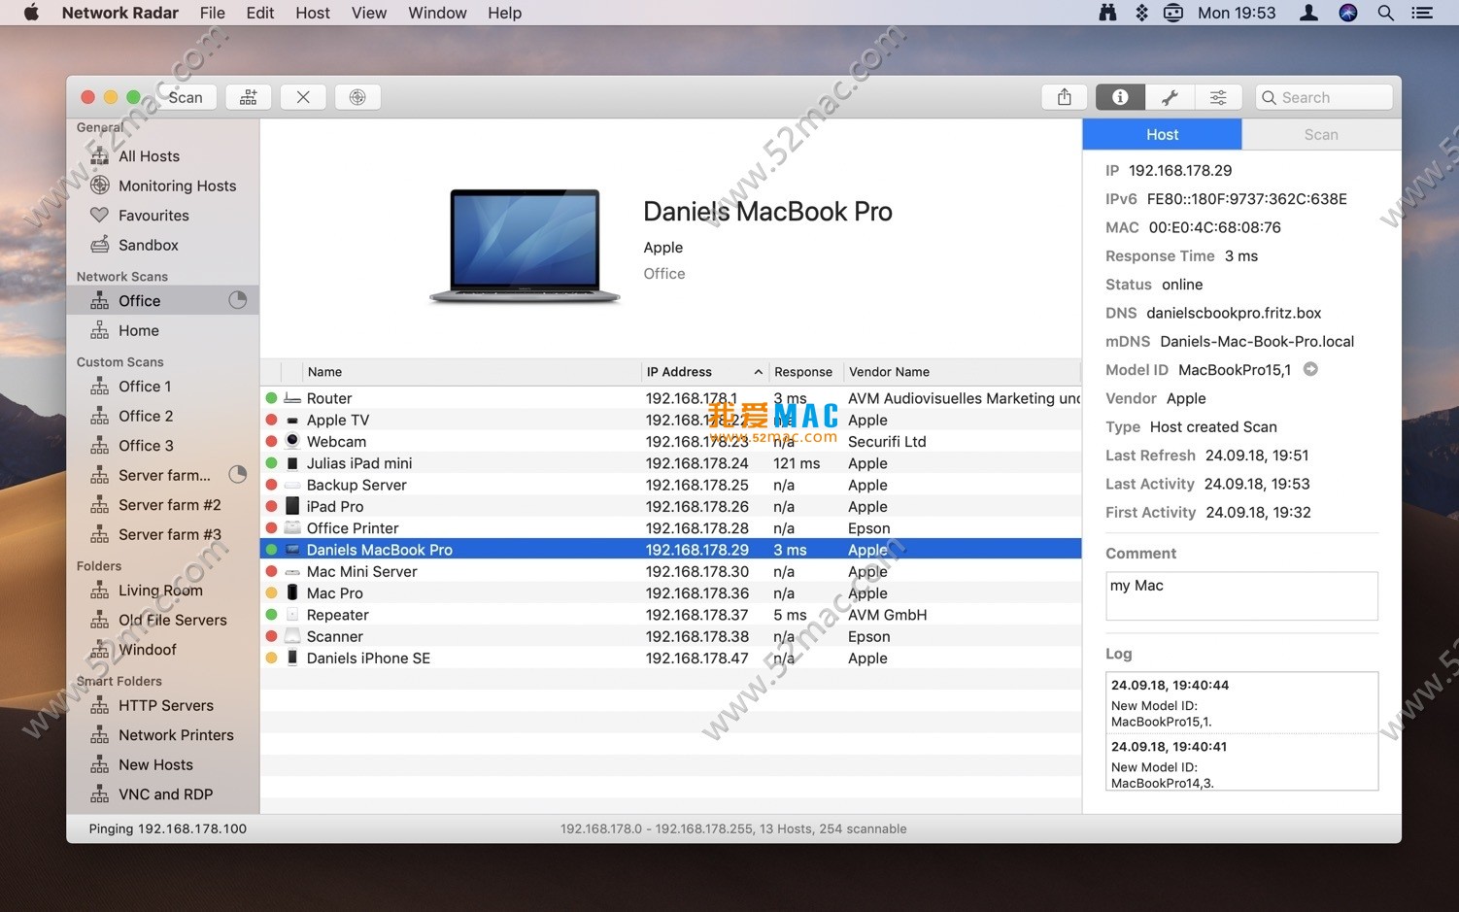Stop the scan using the X toolbar icon
1459x912 pixels.
(303, 96)
